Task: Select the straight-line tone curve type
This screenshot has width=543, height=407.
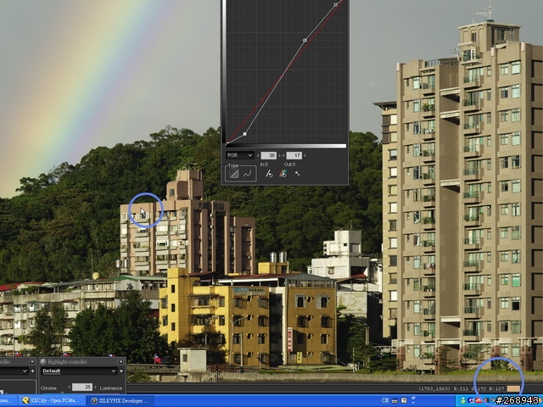Action: coord(234,174)
